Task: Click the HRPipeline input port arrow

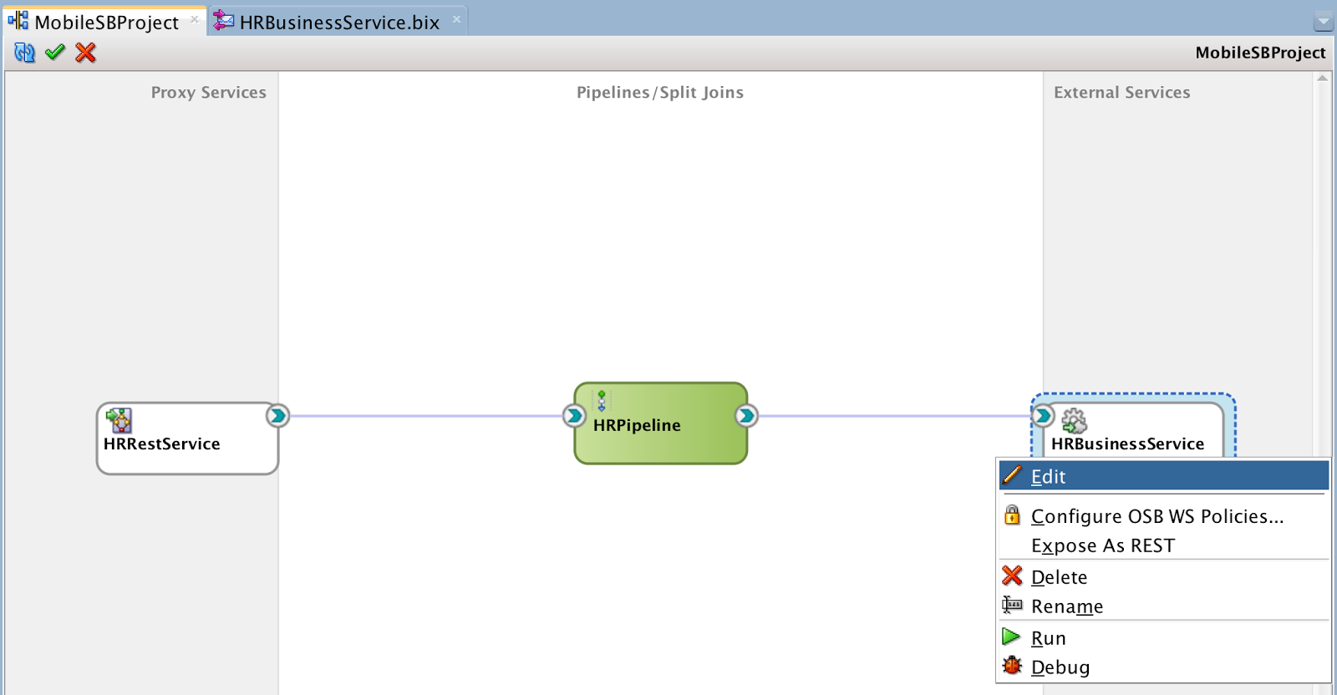Action: point(574,415)
